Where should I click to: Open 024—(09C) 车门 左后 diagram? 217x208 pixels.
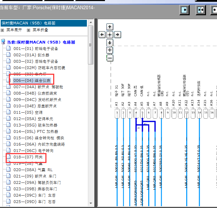pyautogui.click(x=34, y=195)
